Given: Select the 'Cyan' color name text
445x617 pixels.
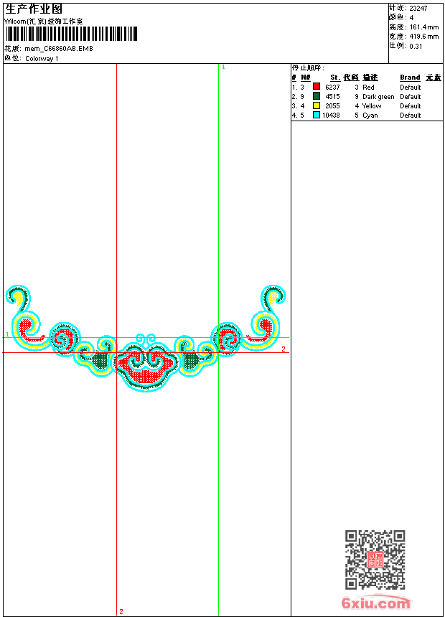Looking at the screenshot, I should tap(370, 116).
